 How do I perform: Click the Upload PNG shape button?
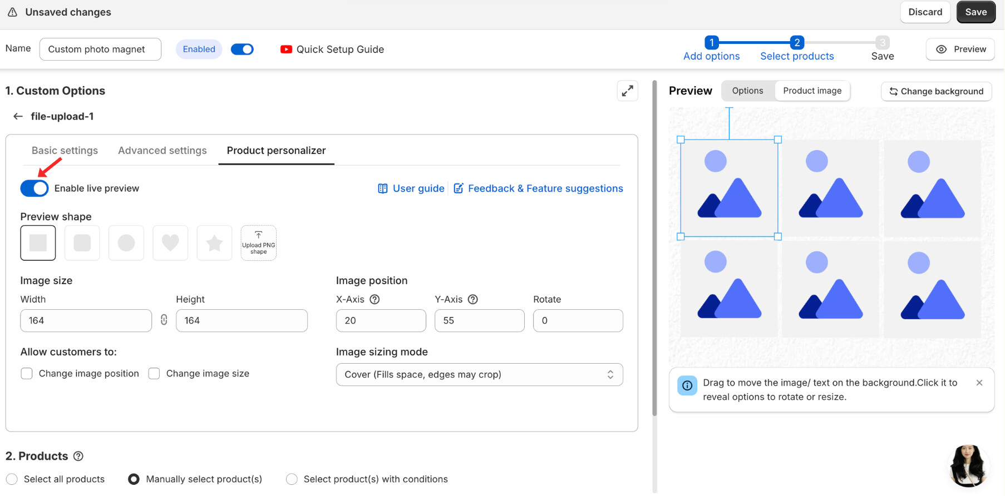[x=258, y=243]
